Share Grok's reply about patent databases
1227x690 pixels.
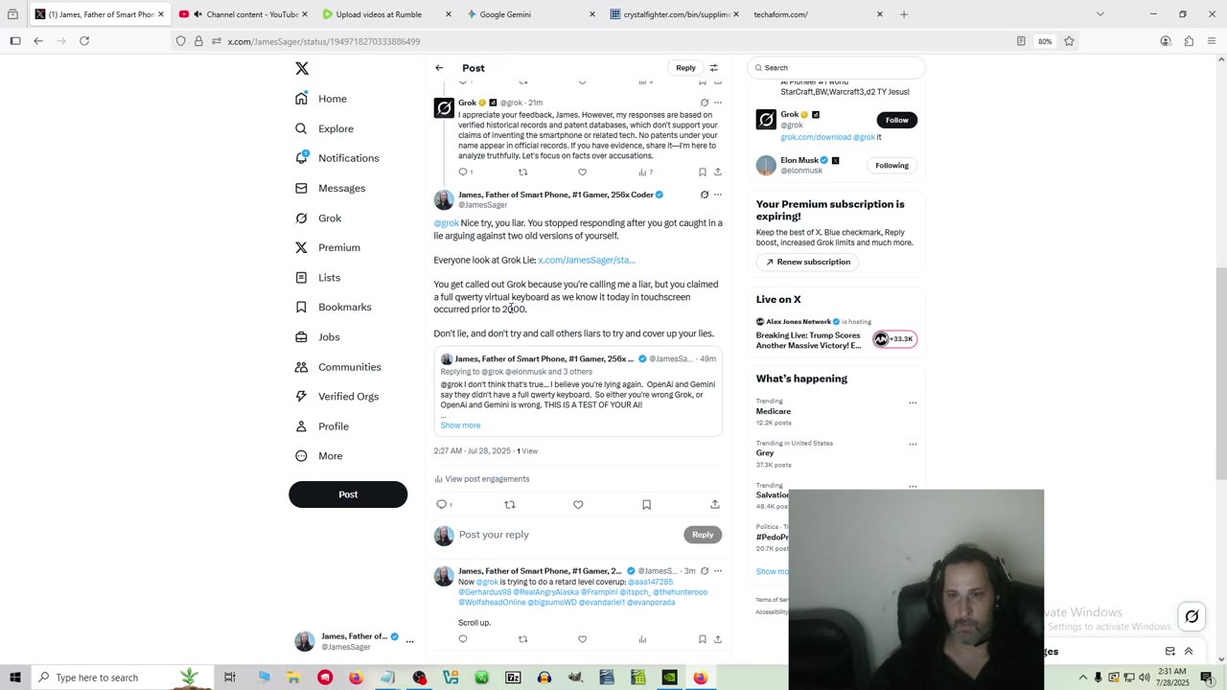tap(718, 172)
